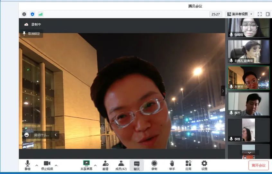Raise hand with the 举手 icon
The width and height of the screenshot is (272, 174).
point(172,165)
